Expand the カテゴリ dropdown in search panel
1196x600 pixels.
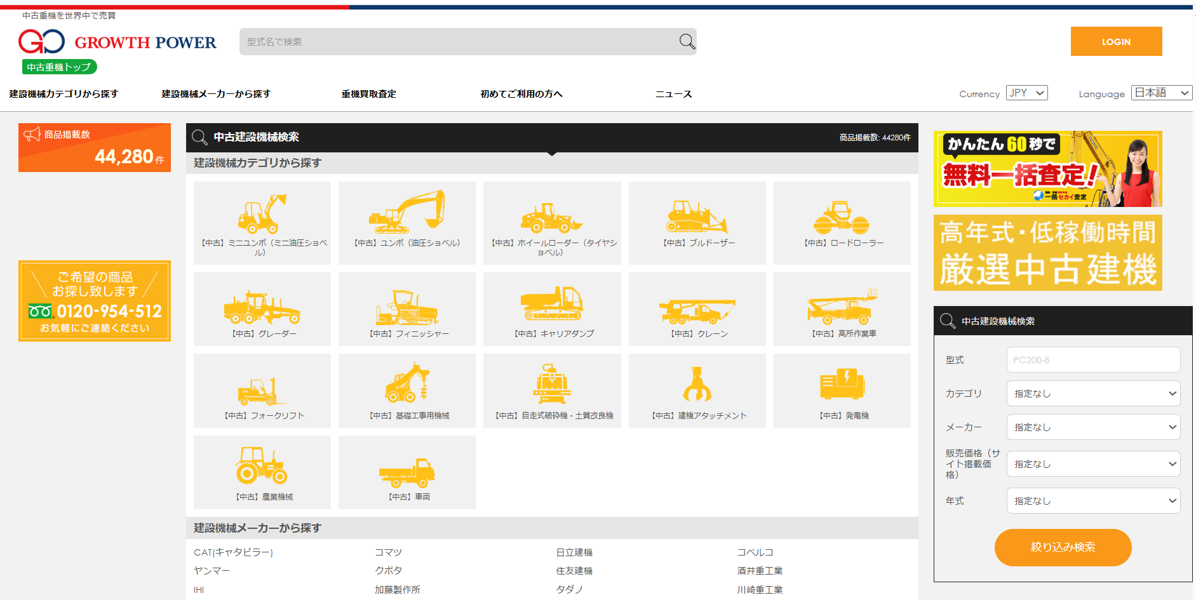(1093, 394)
